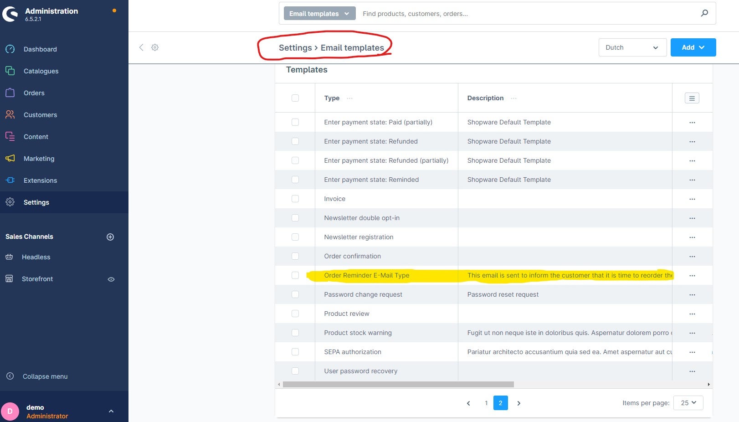This screenshot has width=739, height=422.
Task: Open the Dutch language dropdown
Action: point(632,47)
